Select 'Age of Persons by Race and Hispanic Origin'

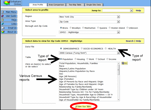coord(81,82)
